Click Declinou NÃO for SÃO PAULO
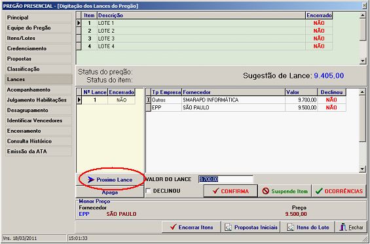Screen dimensions: 370x244 point(331,108)
